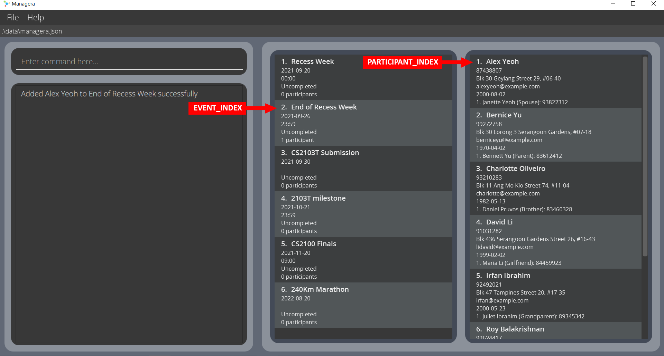This screenshot has height=356, width=664.
Task: Click the Managera app icon in title bar
Action: [x=6, y=4]
